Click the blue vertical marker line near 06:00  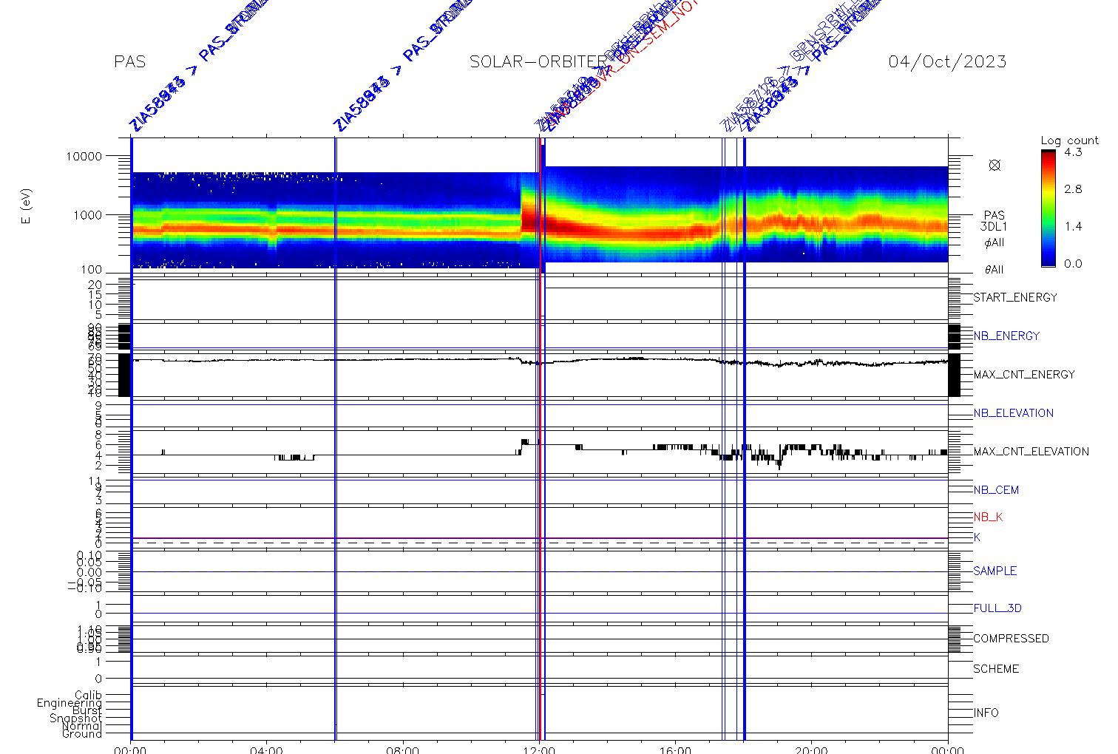336,438
